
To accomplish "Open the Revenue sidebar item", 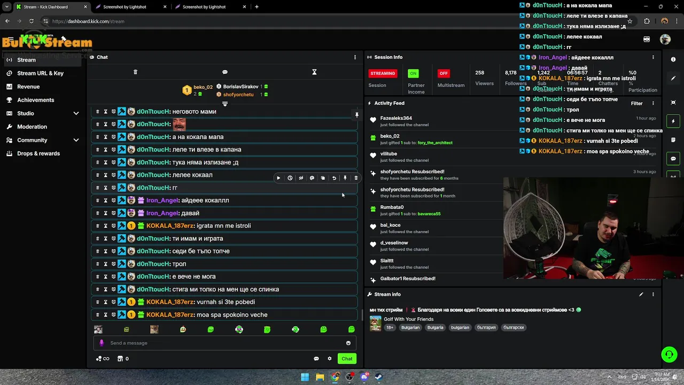I will tap(44, 87).
